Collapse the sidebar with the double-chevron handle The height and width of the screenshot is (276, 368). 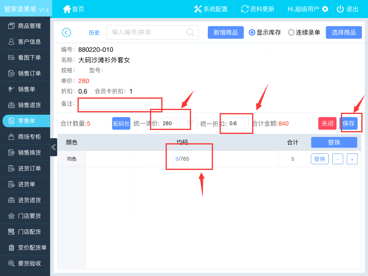[54, 147]
